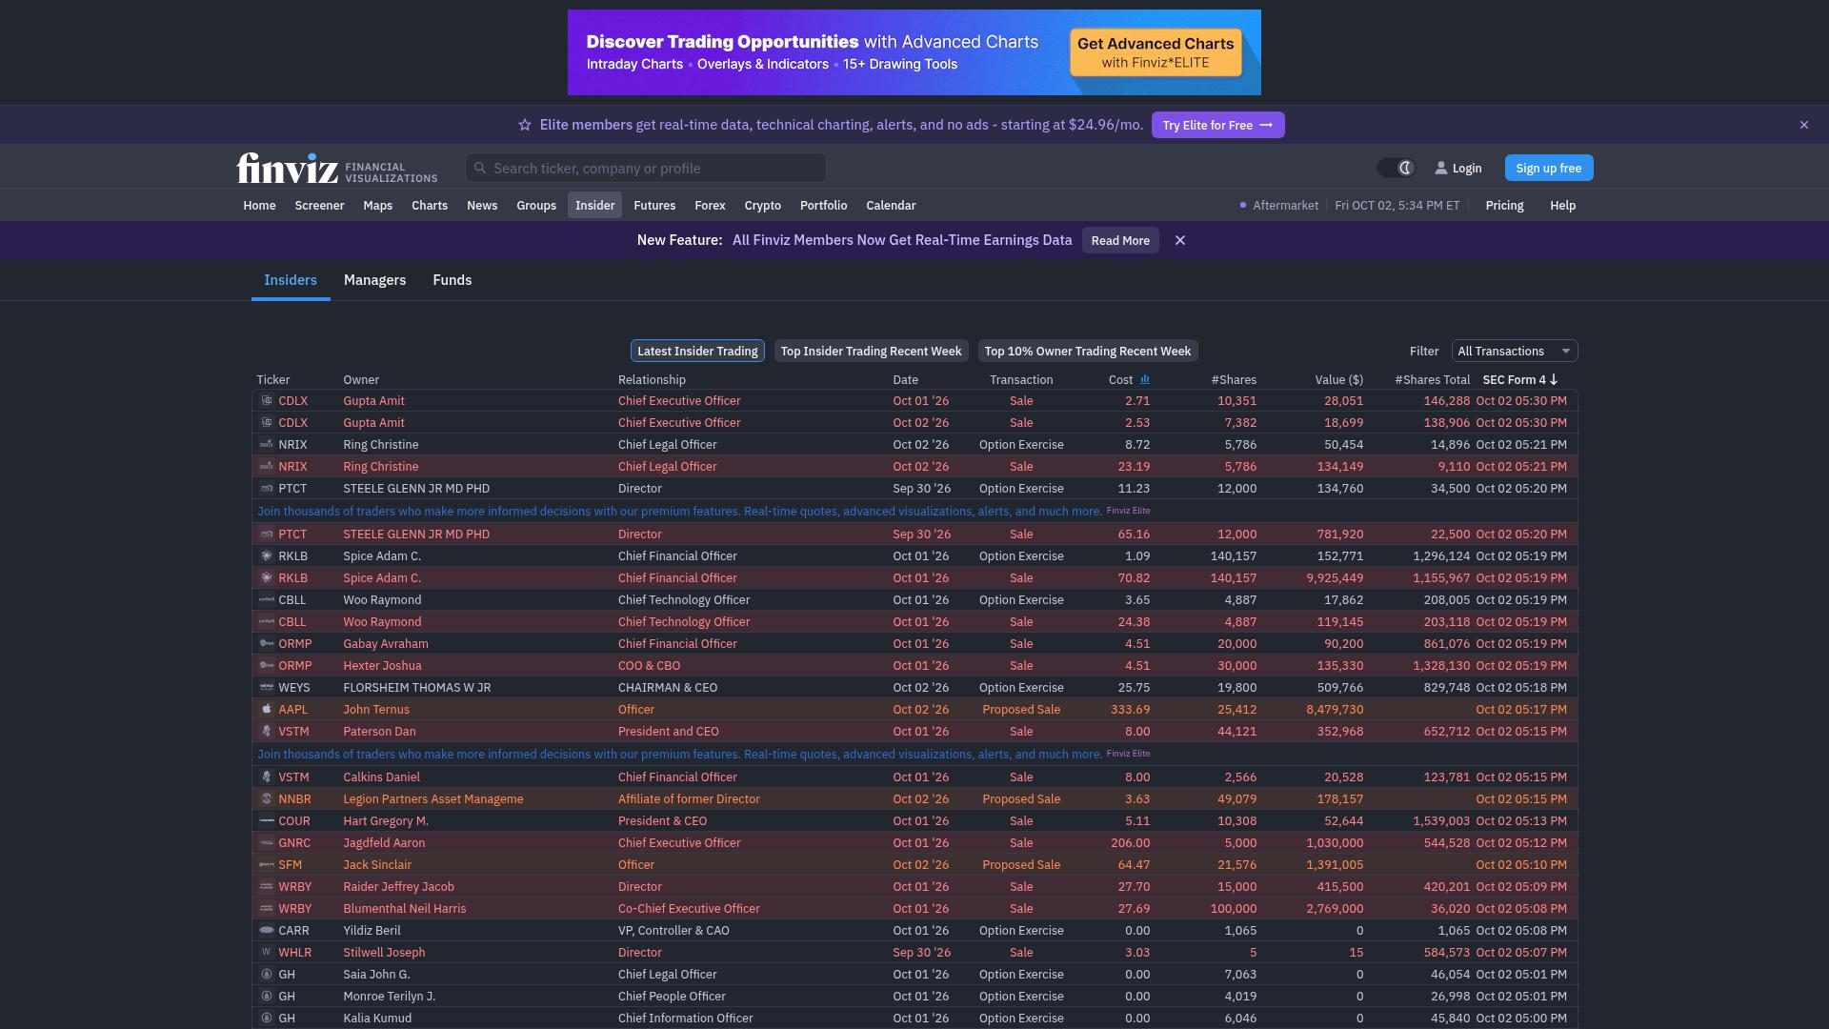Open the Calendar menu item
The image size is (1829, 1029).
(891, 205)
